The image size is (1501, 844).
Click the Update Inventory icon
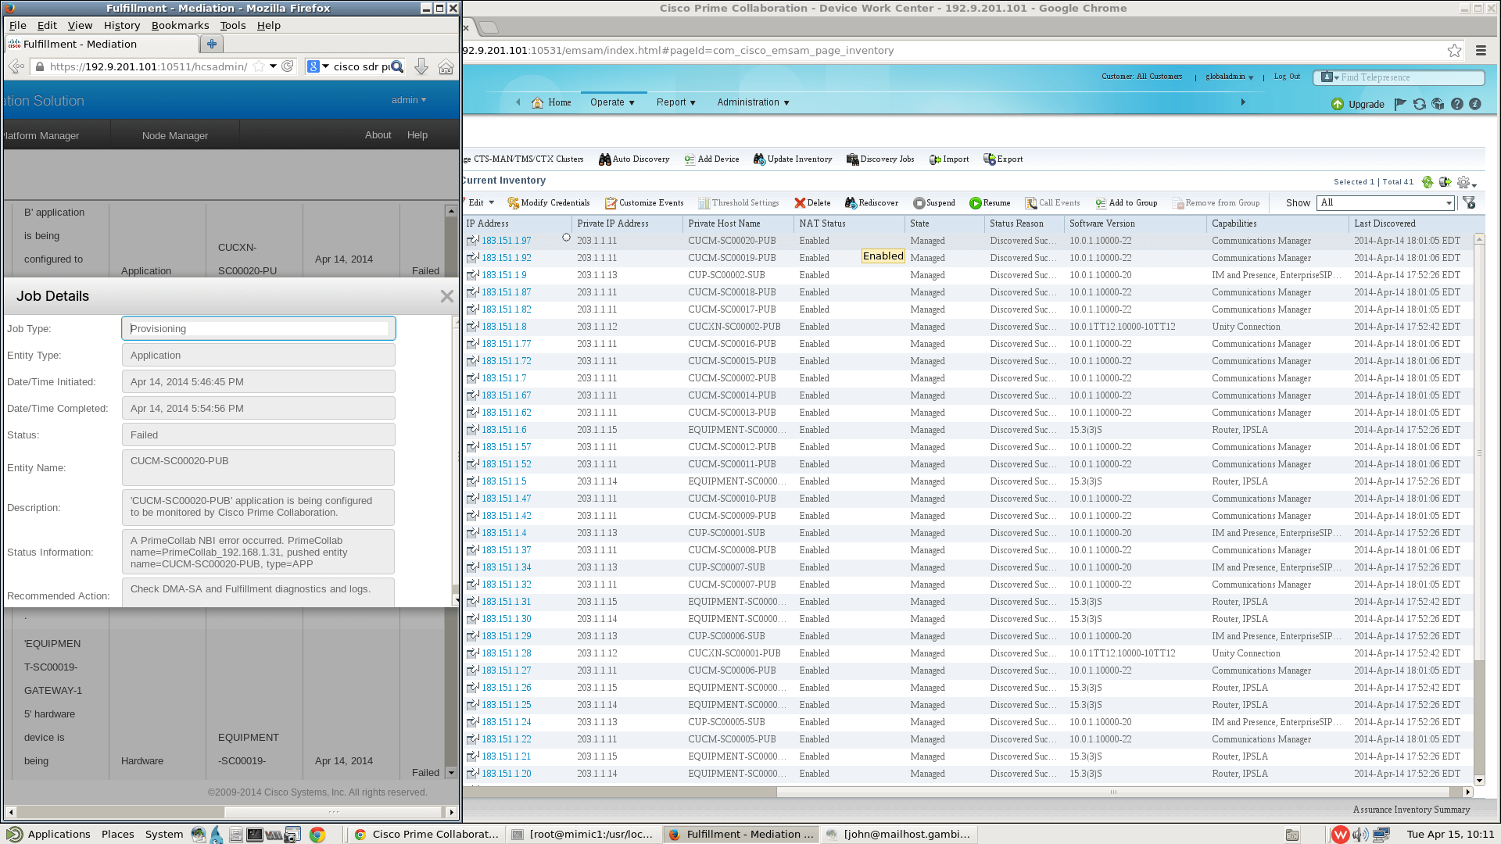click(x=759, y=159)
